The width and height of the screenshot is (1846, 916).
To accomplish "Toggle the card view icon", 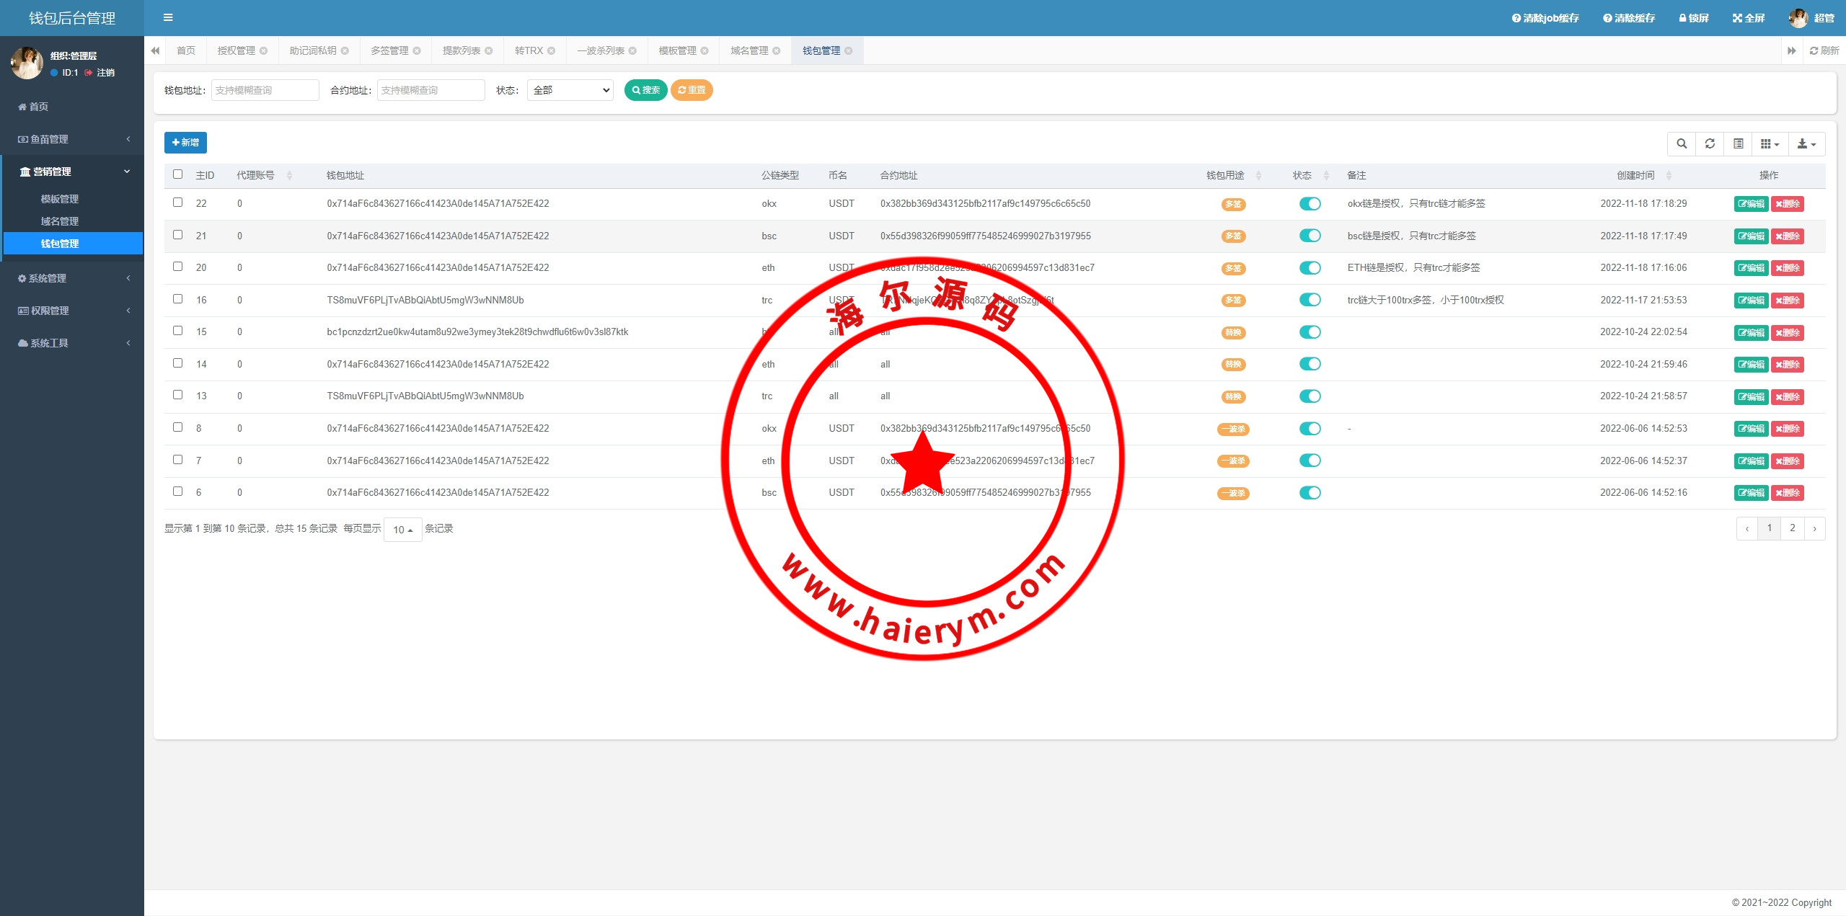I will pyautogui.click(x=1739, y=143).
